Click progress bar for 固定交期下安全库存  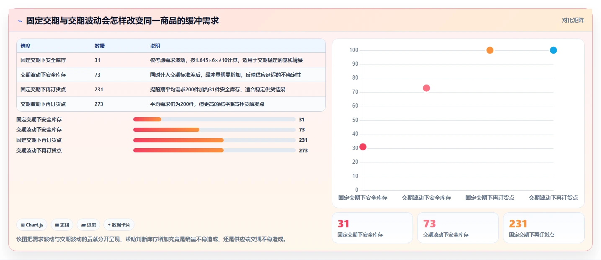point(214,120)
